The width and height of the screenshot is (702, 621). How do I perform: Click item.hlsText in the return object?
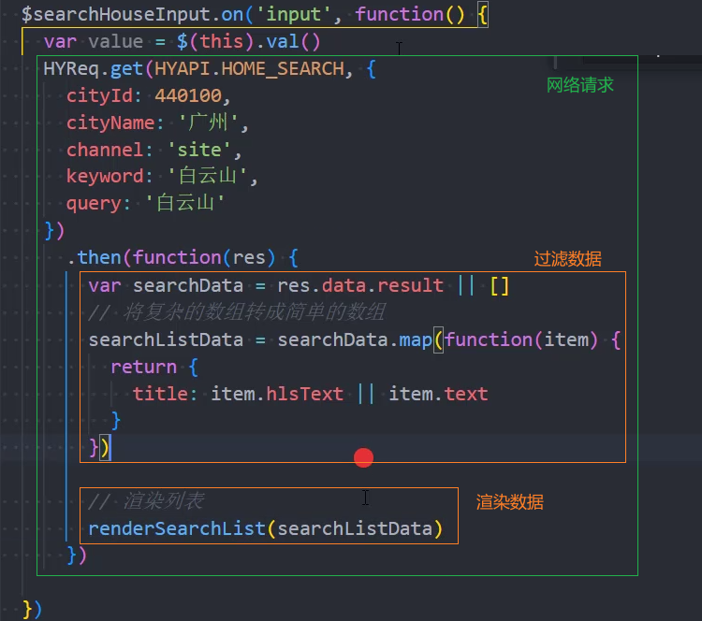tap(277, 394)
